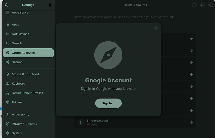Click the Search magnifier icon in sidebar
This screenshot has width=215, height=138.
(x=7, y=43)
